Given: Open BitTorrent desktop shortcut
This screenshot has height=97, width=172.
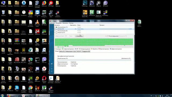Looking at the screenshot, I should tap(105, 4).
